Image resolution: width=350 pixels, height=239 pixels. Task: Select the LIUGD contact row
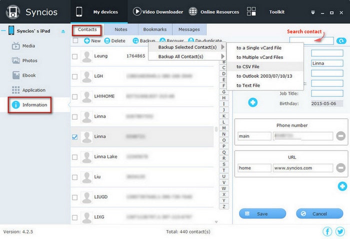(142, 198)
